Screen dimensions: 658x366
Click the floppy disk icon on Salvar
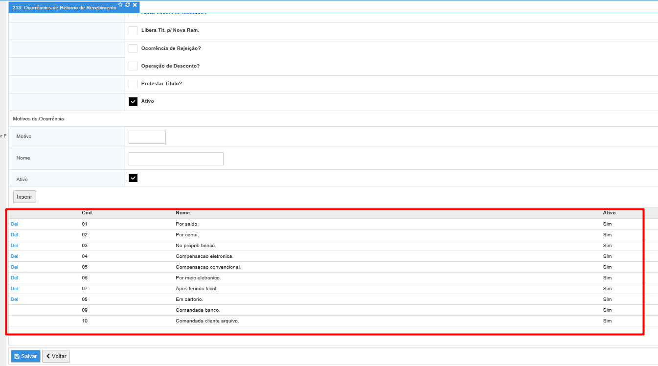point(17,356)
